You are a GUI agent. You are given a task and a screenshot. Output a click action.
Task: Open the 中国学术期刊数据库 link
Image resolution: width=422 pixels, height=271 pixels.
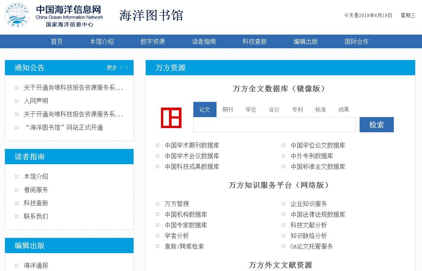tap(192, 145)
